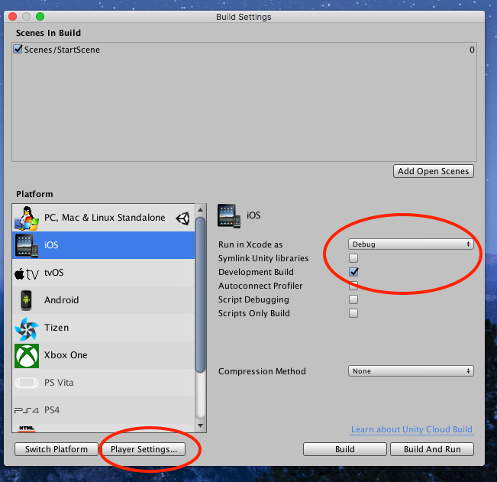Uncheck the Development Build checkbox
The height and width of the screenshot is (482, 497).
[x=353, y=272]
